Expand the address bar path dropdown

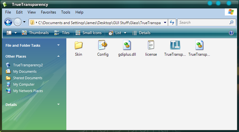(165, 23)
